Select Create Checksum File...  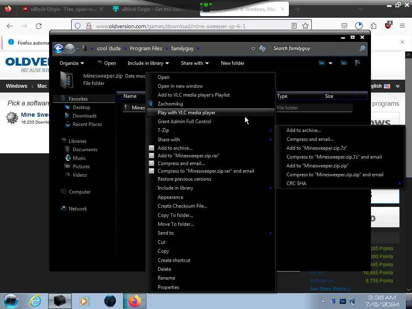coord(211,206)
